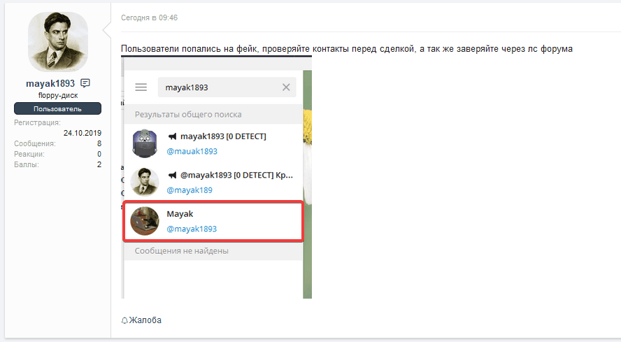Click the portrait avatar of the second search result
621x342 pixels.
145,183
